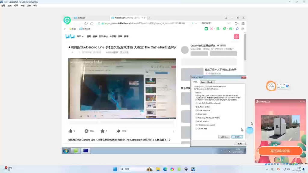308x173 pixels.
Task: Open the browser hamburger menu
Action: tap(243, 23)
